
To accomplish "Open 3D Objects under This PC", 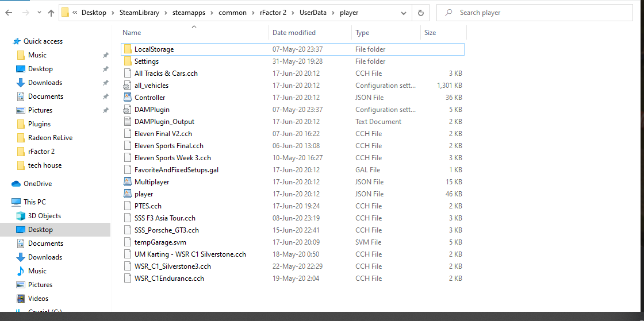I will [44, 216].
